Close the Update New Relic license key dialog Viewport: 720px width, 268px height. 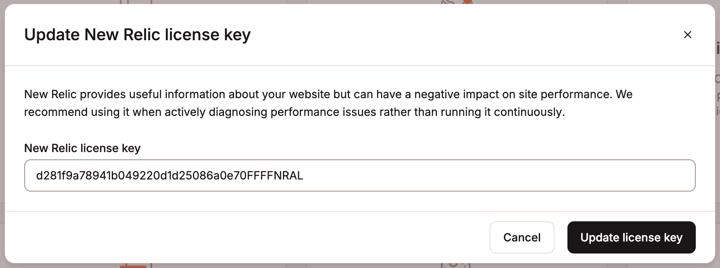(x=687, y=35)
